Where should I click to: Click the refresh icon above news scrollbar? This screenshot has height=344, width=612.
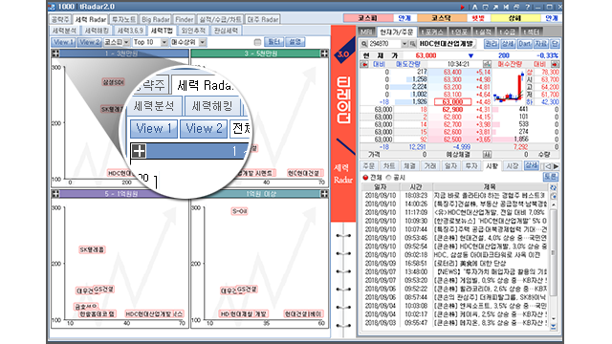[x=553, y=187]
